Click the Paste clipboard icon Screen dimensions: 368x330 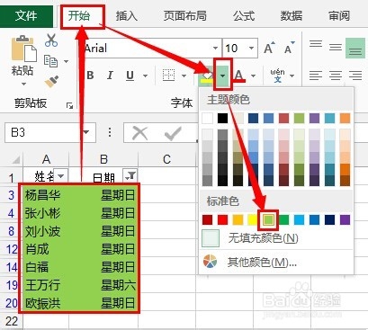click(x=23, y=49)
